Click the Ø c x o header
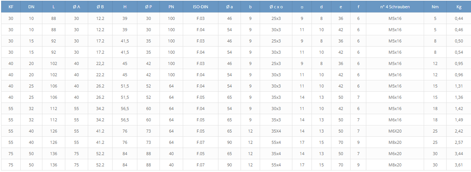 (276, 7)
